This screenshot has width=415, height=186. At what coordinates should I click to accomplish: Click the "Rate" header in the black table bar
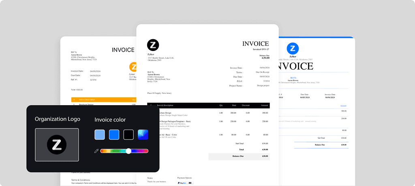[x=234, y=106]
